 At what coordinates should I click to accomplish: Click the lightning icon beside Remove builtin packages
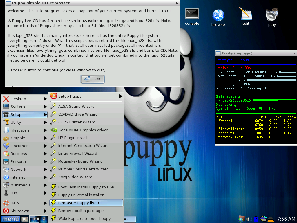(54, 211)
